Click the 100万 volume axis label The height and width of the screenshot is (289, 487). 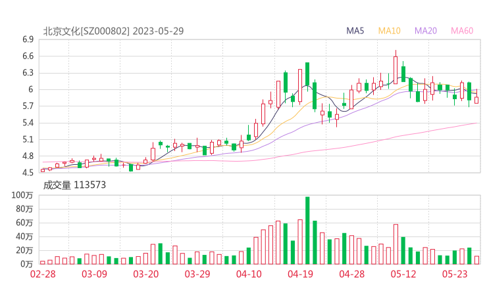pos(22,195)
